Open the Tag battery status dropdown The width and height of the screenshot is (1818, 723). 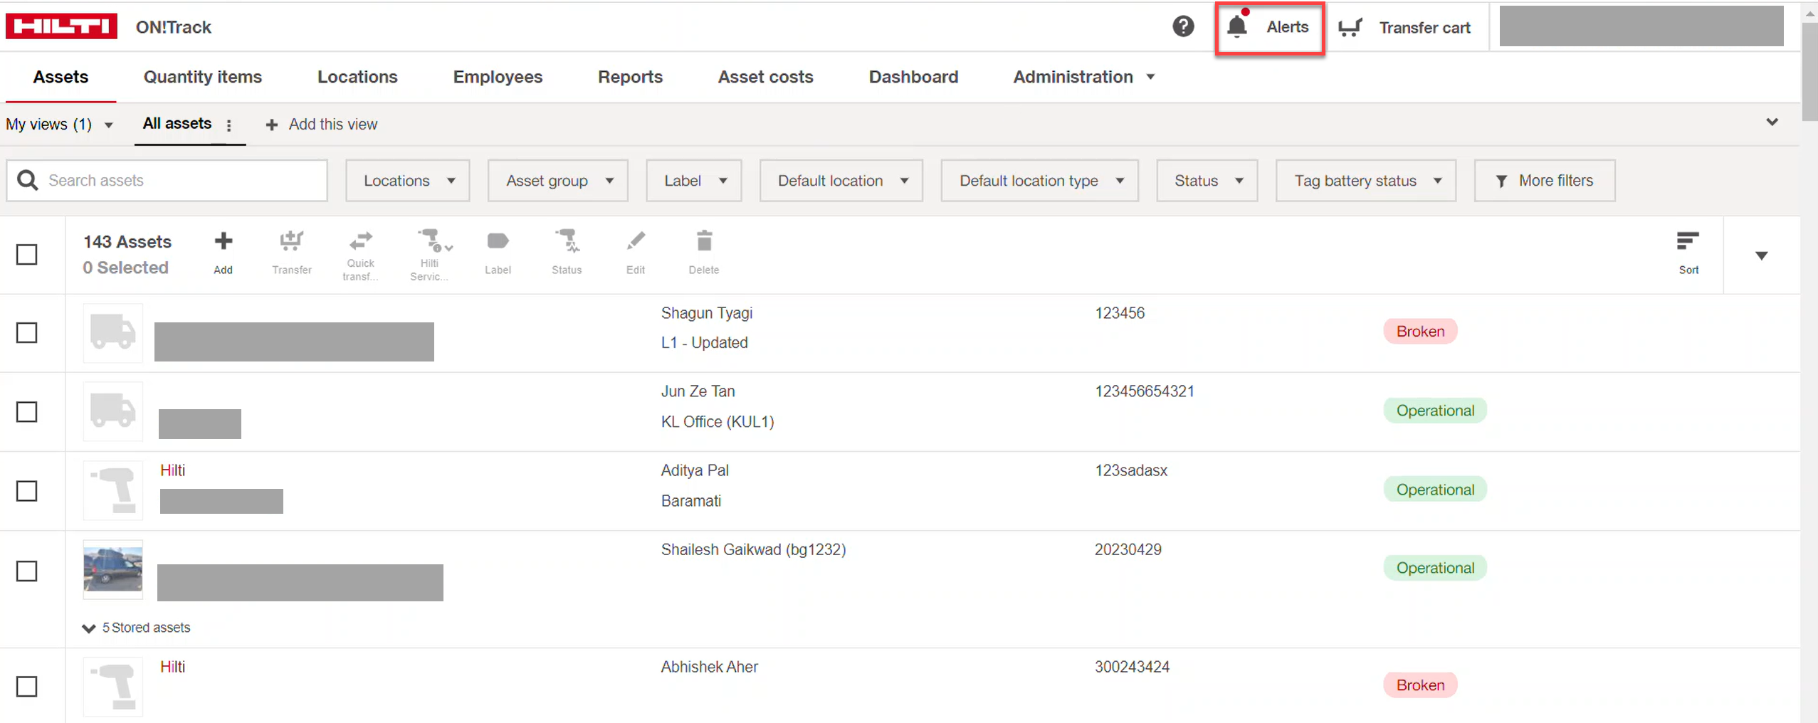(1366, 181)
